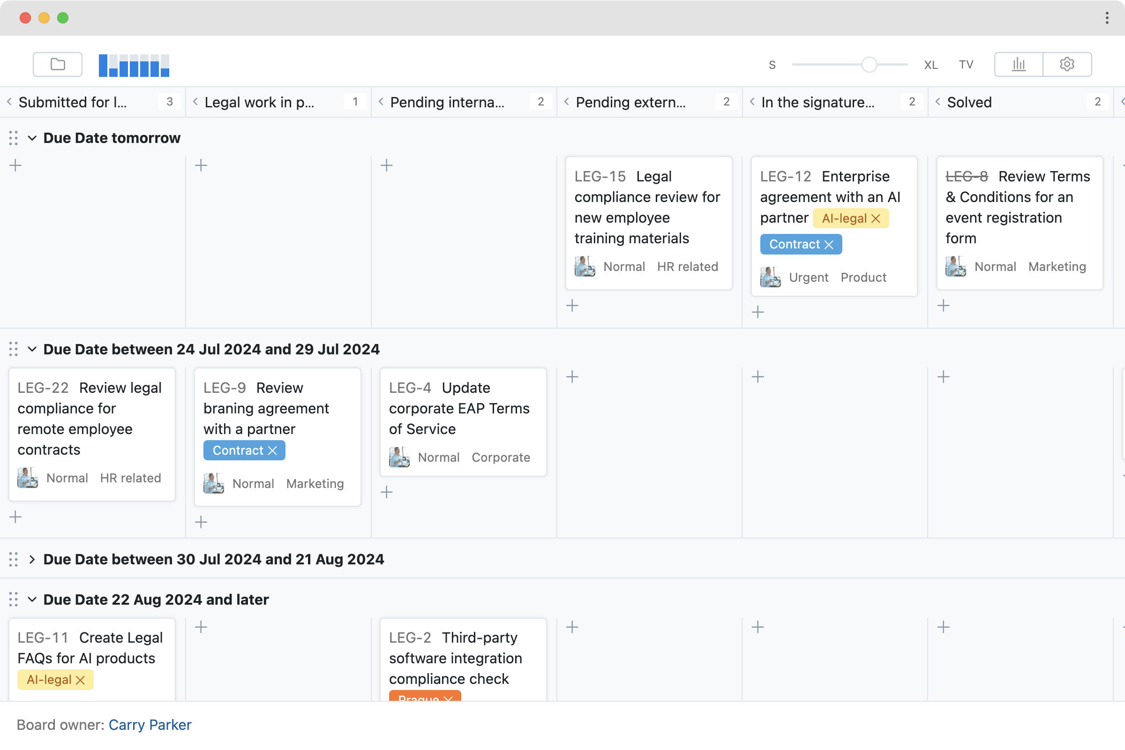Open issue LEG-8 strikethrough ID link

click(967, 177)
